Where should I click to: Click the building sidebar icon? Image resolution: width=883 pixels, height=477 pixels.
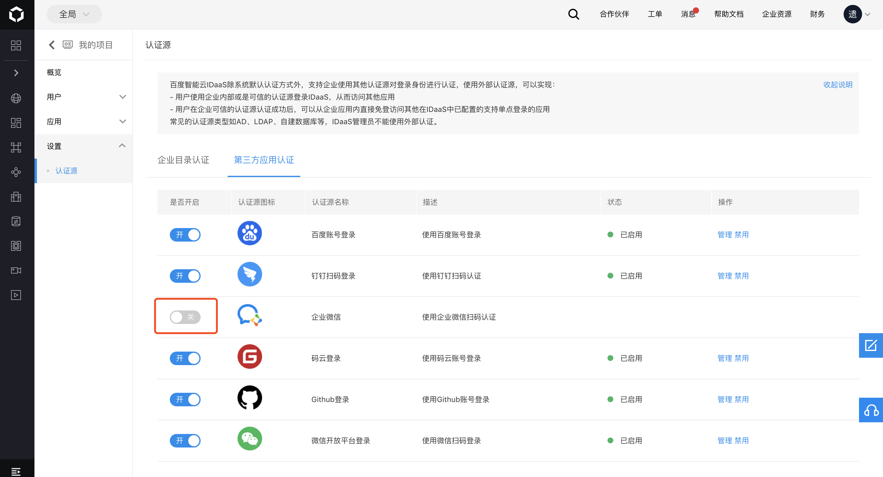pyautogui.click(x=16, y=197)
